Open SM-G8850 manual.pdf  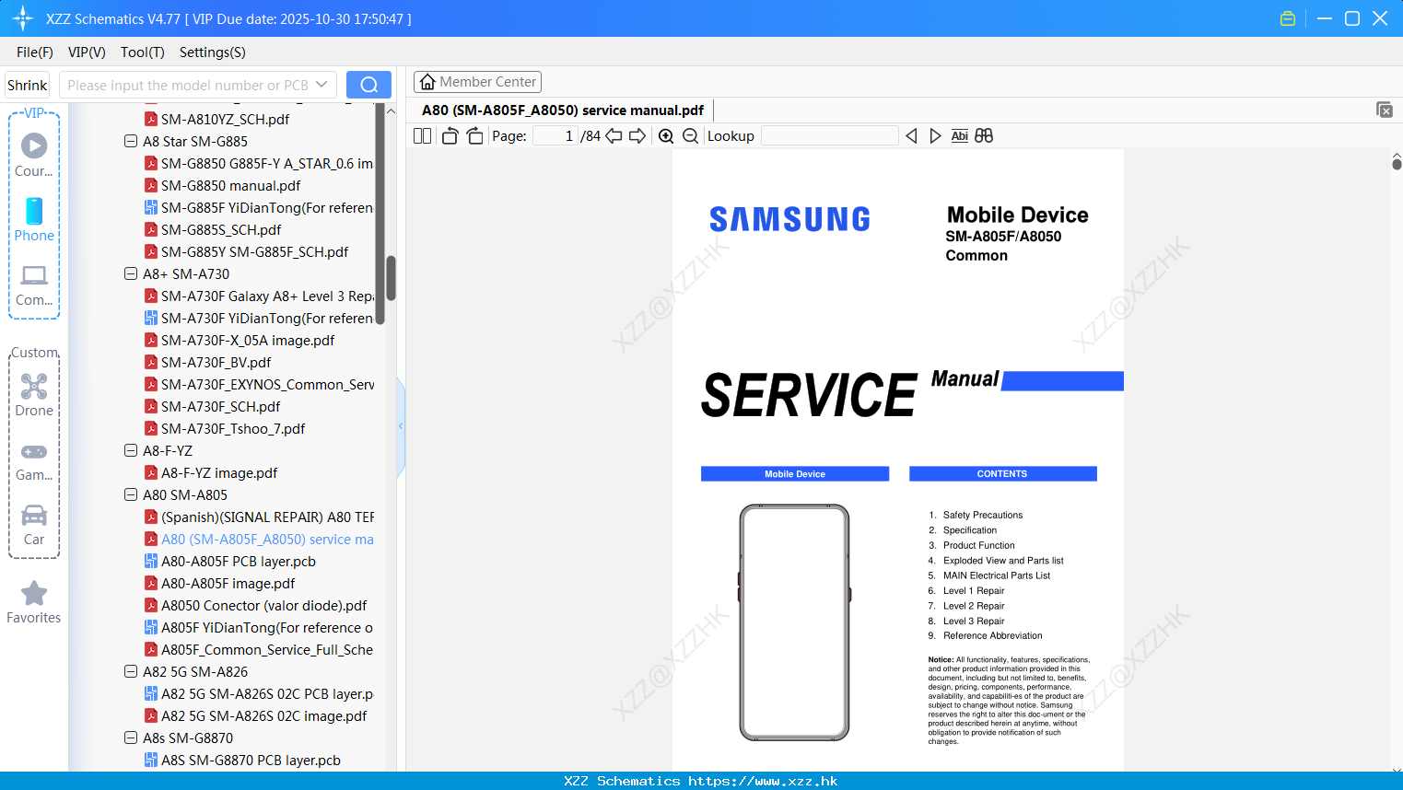(x=222, y=185)
